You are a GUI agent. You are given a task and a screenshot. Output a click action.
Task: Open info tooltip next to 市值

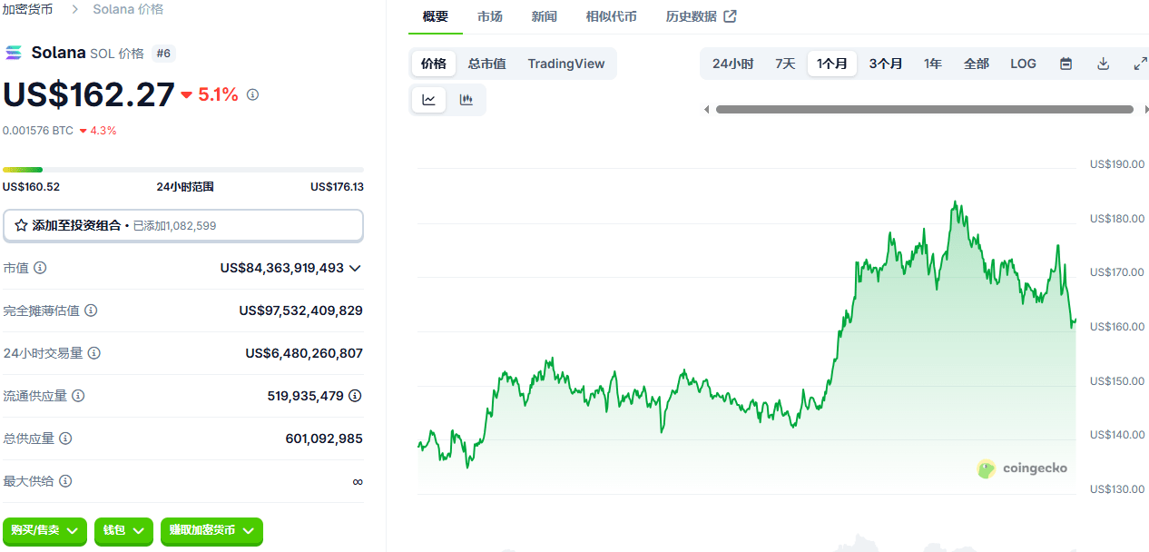point(40,268)
